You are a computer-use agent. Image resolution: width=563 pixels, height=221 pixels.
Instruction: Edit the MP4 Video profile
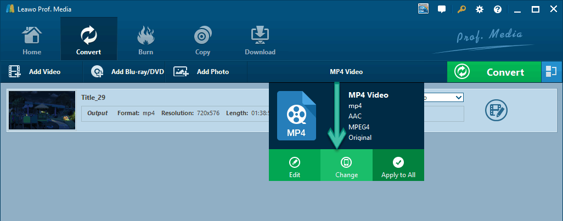[x=295, y=165]
